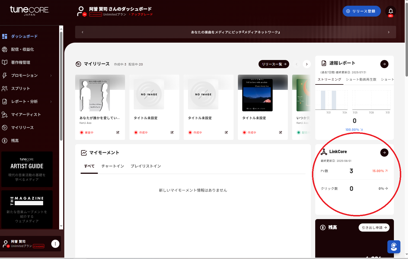This screenshot has height=259, width=408.
Task: Expand レポート・分析 sidebar submenu
Action: (51, 102)
